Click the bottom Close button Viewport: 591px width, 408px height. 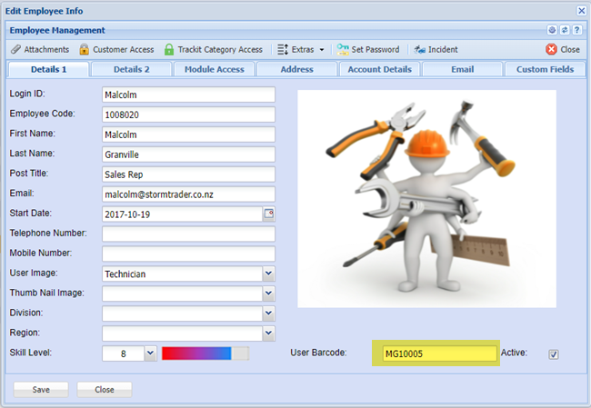(x=104, y=389)
